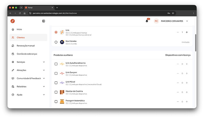
Task: Open the notifications bell
Action: (x=147, y=21)
